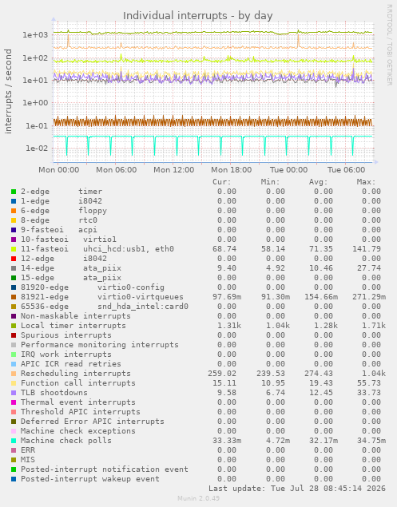This screenshot has height=507, width=397.
Task: Click the Avg column header
Action: [x=318, y=182]
